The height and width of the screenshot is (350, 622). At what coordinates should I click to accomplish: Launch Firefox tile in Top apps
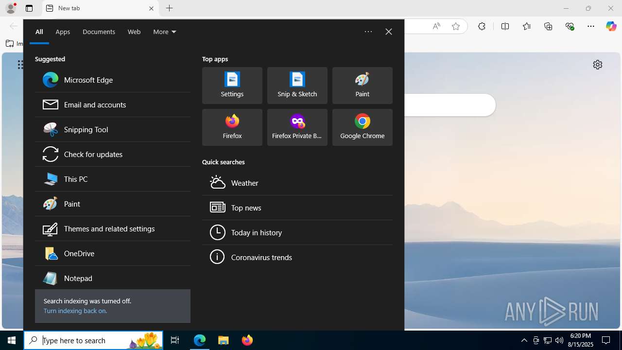232,127
